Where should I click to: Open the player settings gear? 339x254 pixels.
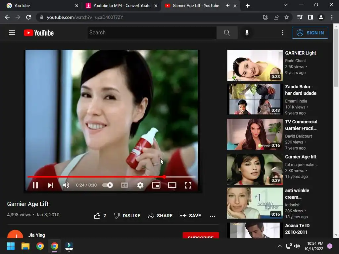140,185
